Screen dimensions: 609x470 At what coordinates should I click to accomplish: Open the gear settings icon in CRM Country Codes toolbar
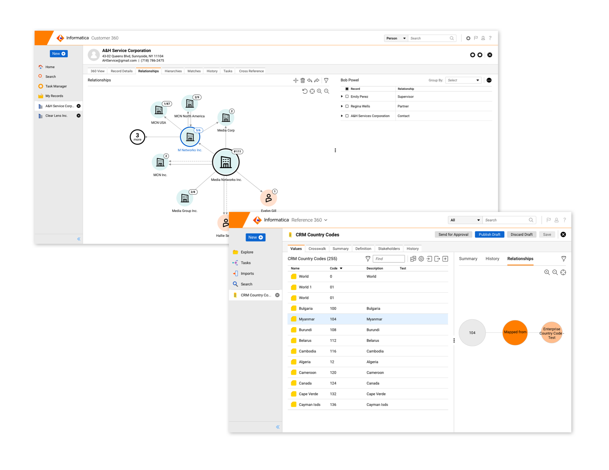(x=421, y=259)
